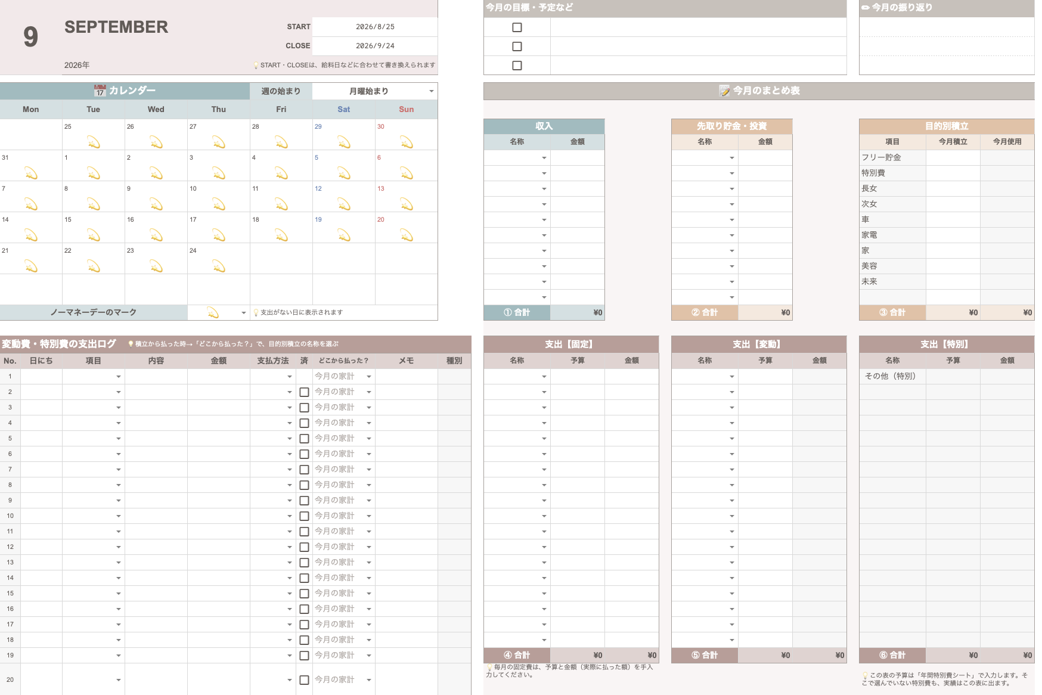Open the 月曜始まり week-start dropdown
This screenshot has width=1042, height=695.
point(432,91)
